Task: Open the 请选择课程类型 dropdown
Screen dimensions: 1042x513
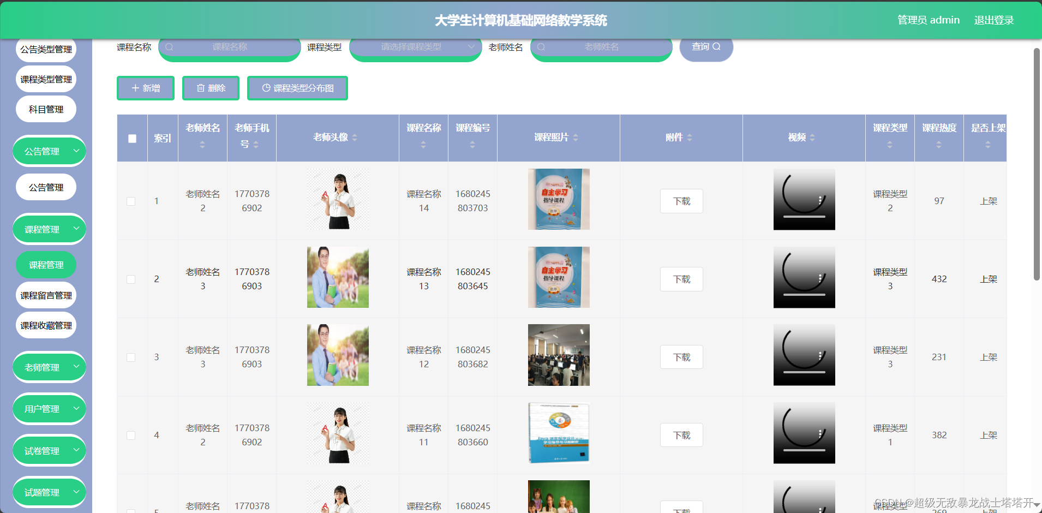Action: click(x=416, y=47)
